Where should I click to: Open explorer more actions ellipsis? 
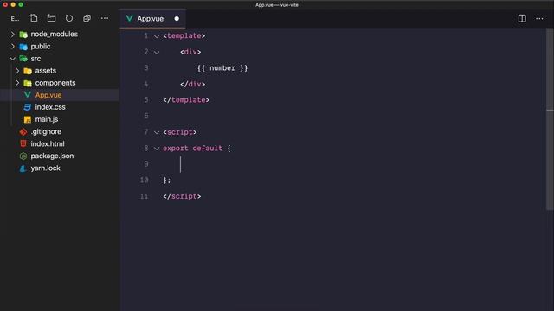point(105,18)
